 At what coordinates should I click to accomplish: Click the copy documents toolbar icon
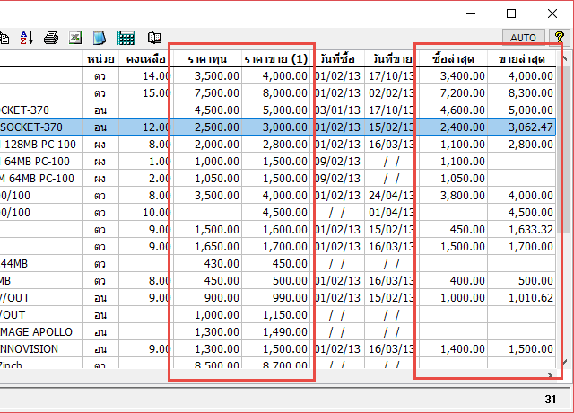4,38
